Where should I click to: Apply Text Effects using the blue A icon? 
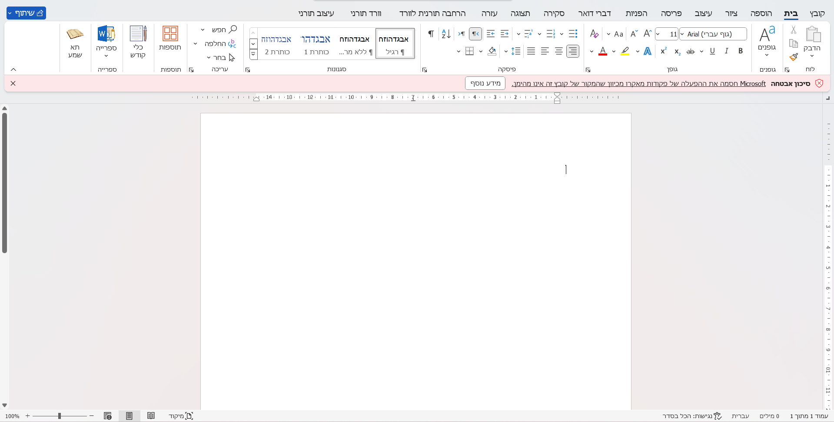(x=648, y=51)
